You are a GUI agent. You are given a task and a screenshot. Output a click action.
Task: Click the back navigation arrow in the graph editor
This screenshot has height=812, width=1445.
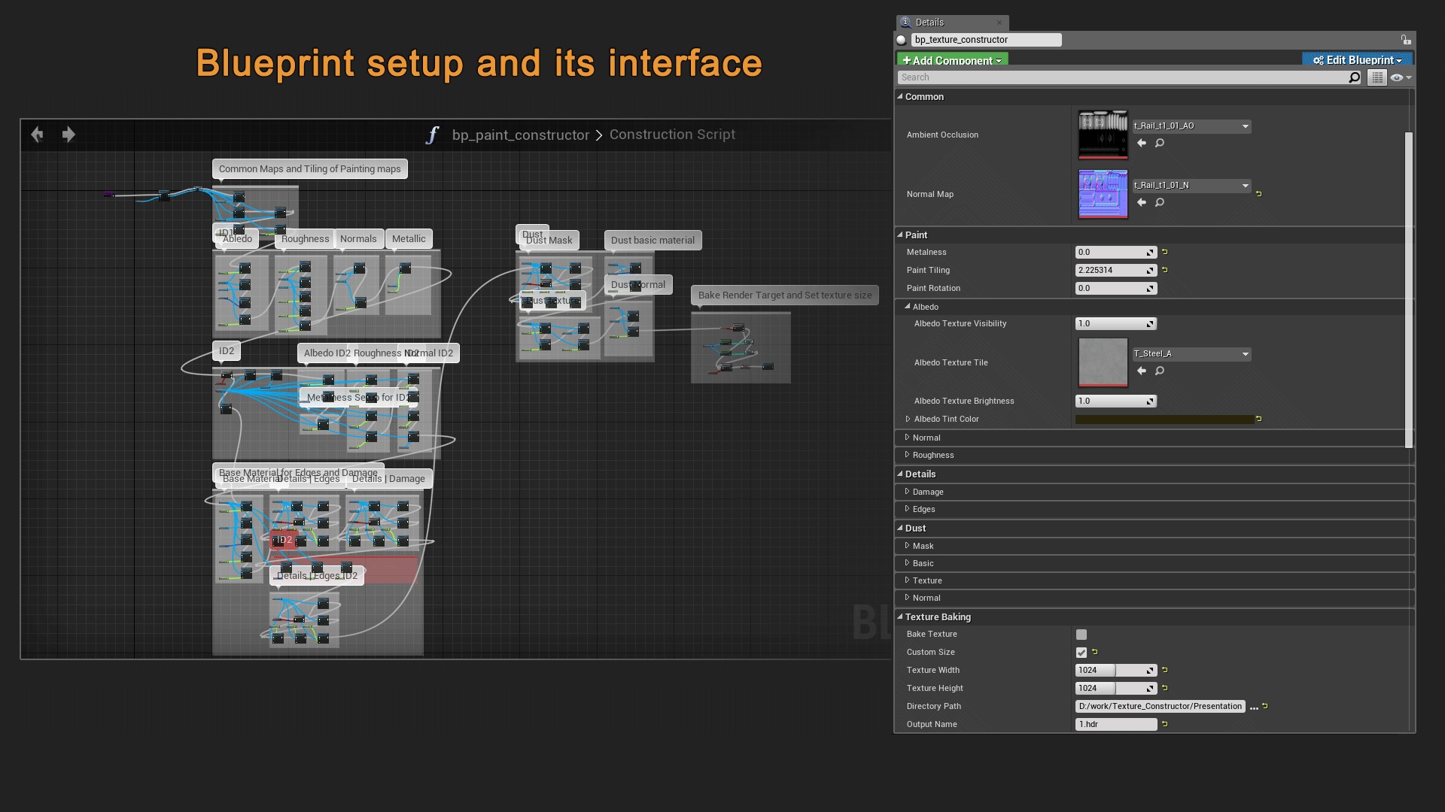37,134
